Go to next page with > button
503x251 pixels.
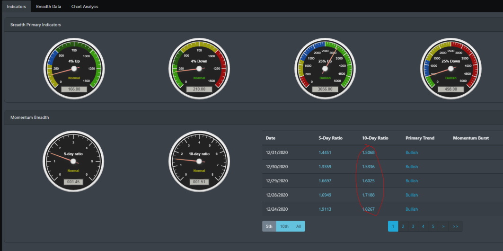coord(443,226)
